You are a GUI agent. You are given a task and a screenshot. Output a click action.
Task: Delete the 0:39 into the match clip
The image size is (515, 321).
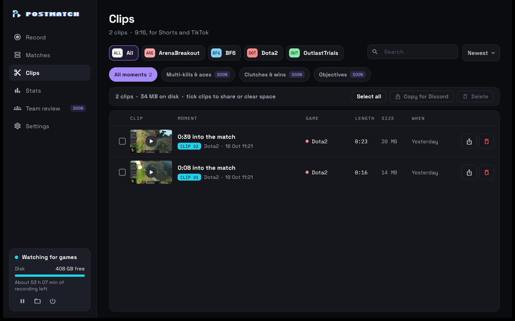coord(487,141)
